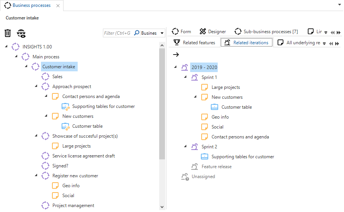344x212 pixels.
Task: Collapse the Register new customer node
Action: click(36, 176)
